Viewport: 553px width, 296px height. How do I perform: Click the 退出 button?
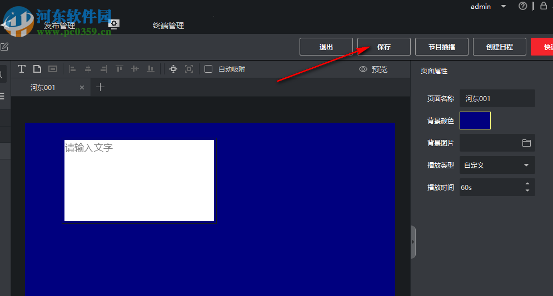[326, 47]
